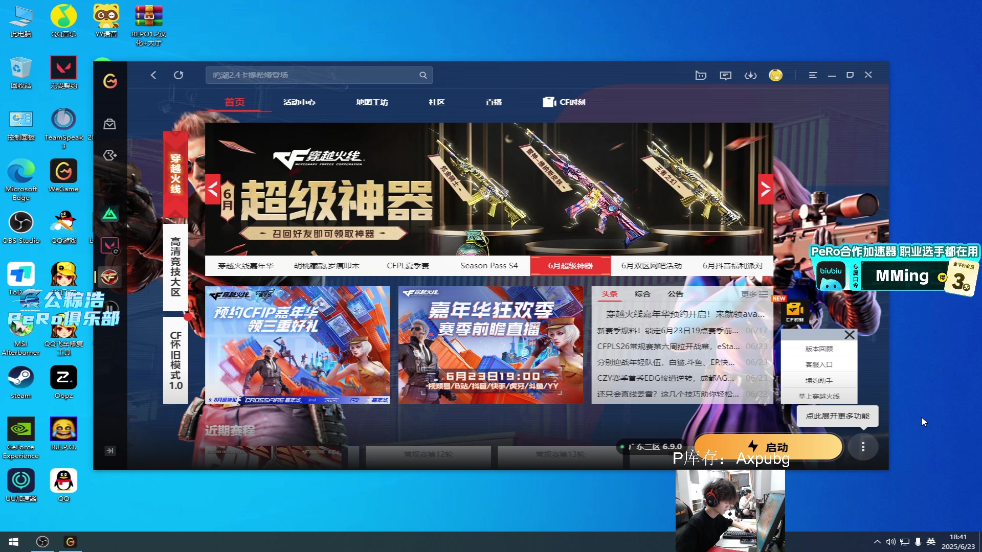982x552 pixels.
Task: Select the 高清竞技大区 vertical tab
Action: (175, 267)
